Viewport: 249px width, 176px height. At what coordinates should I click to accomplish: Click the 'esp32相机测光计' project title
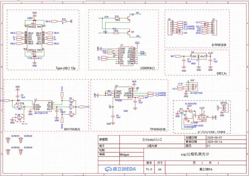click(x=195, y=154)
